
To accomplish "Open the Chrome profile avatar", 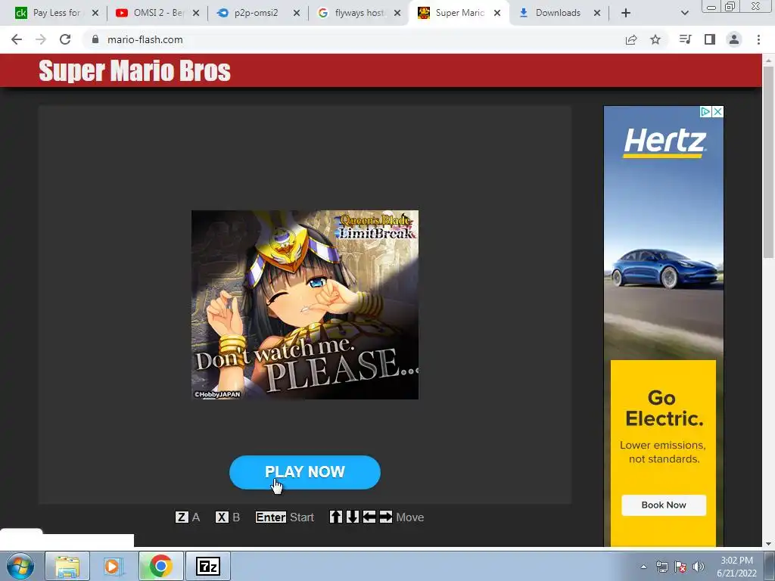I will click(734, 39).
